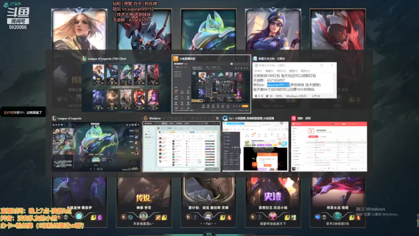
Task: Click the 传说 legendary badge on 李青 card
Action: point(144,198)
